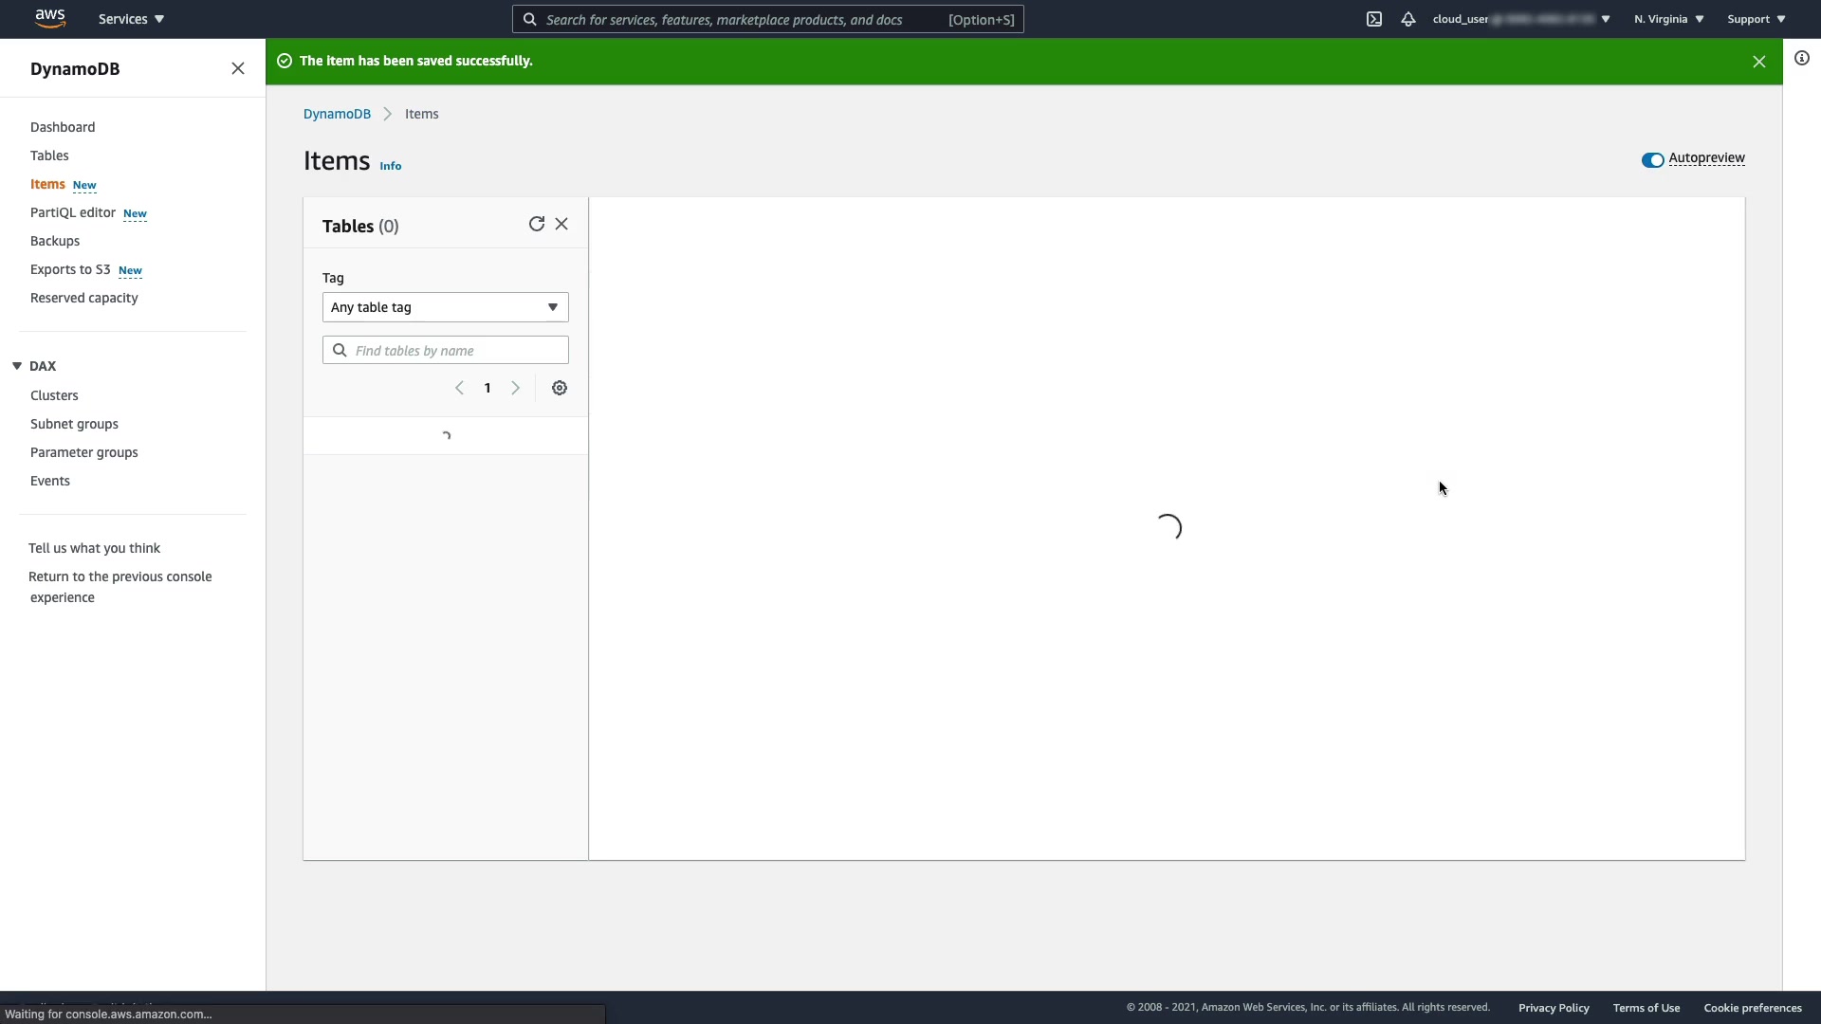Go to AWS console home logo

click(49, 18)
